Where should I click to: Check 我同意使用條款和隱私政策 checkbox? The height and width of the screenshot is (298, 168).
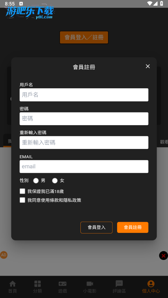pos(22,200)
